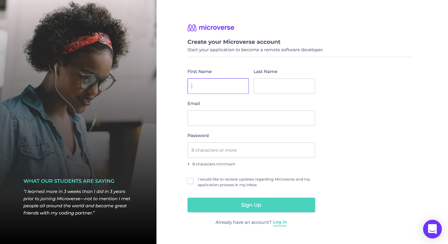The height and width of the screenshot is (244, 448).
Task: Submit the form with Sign Up
Action: click(251, 205)
